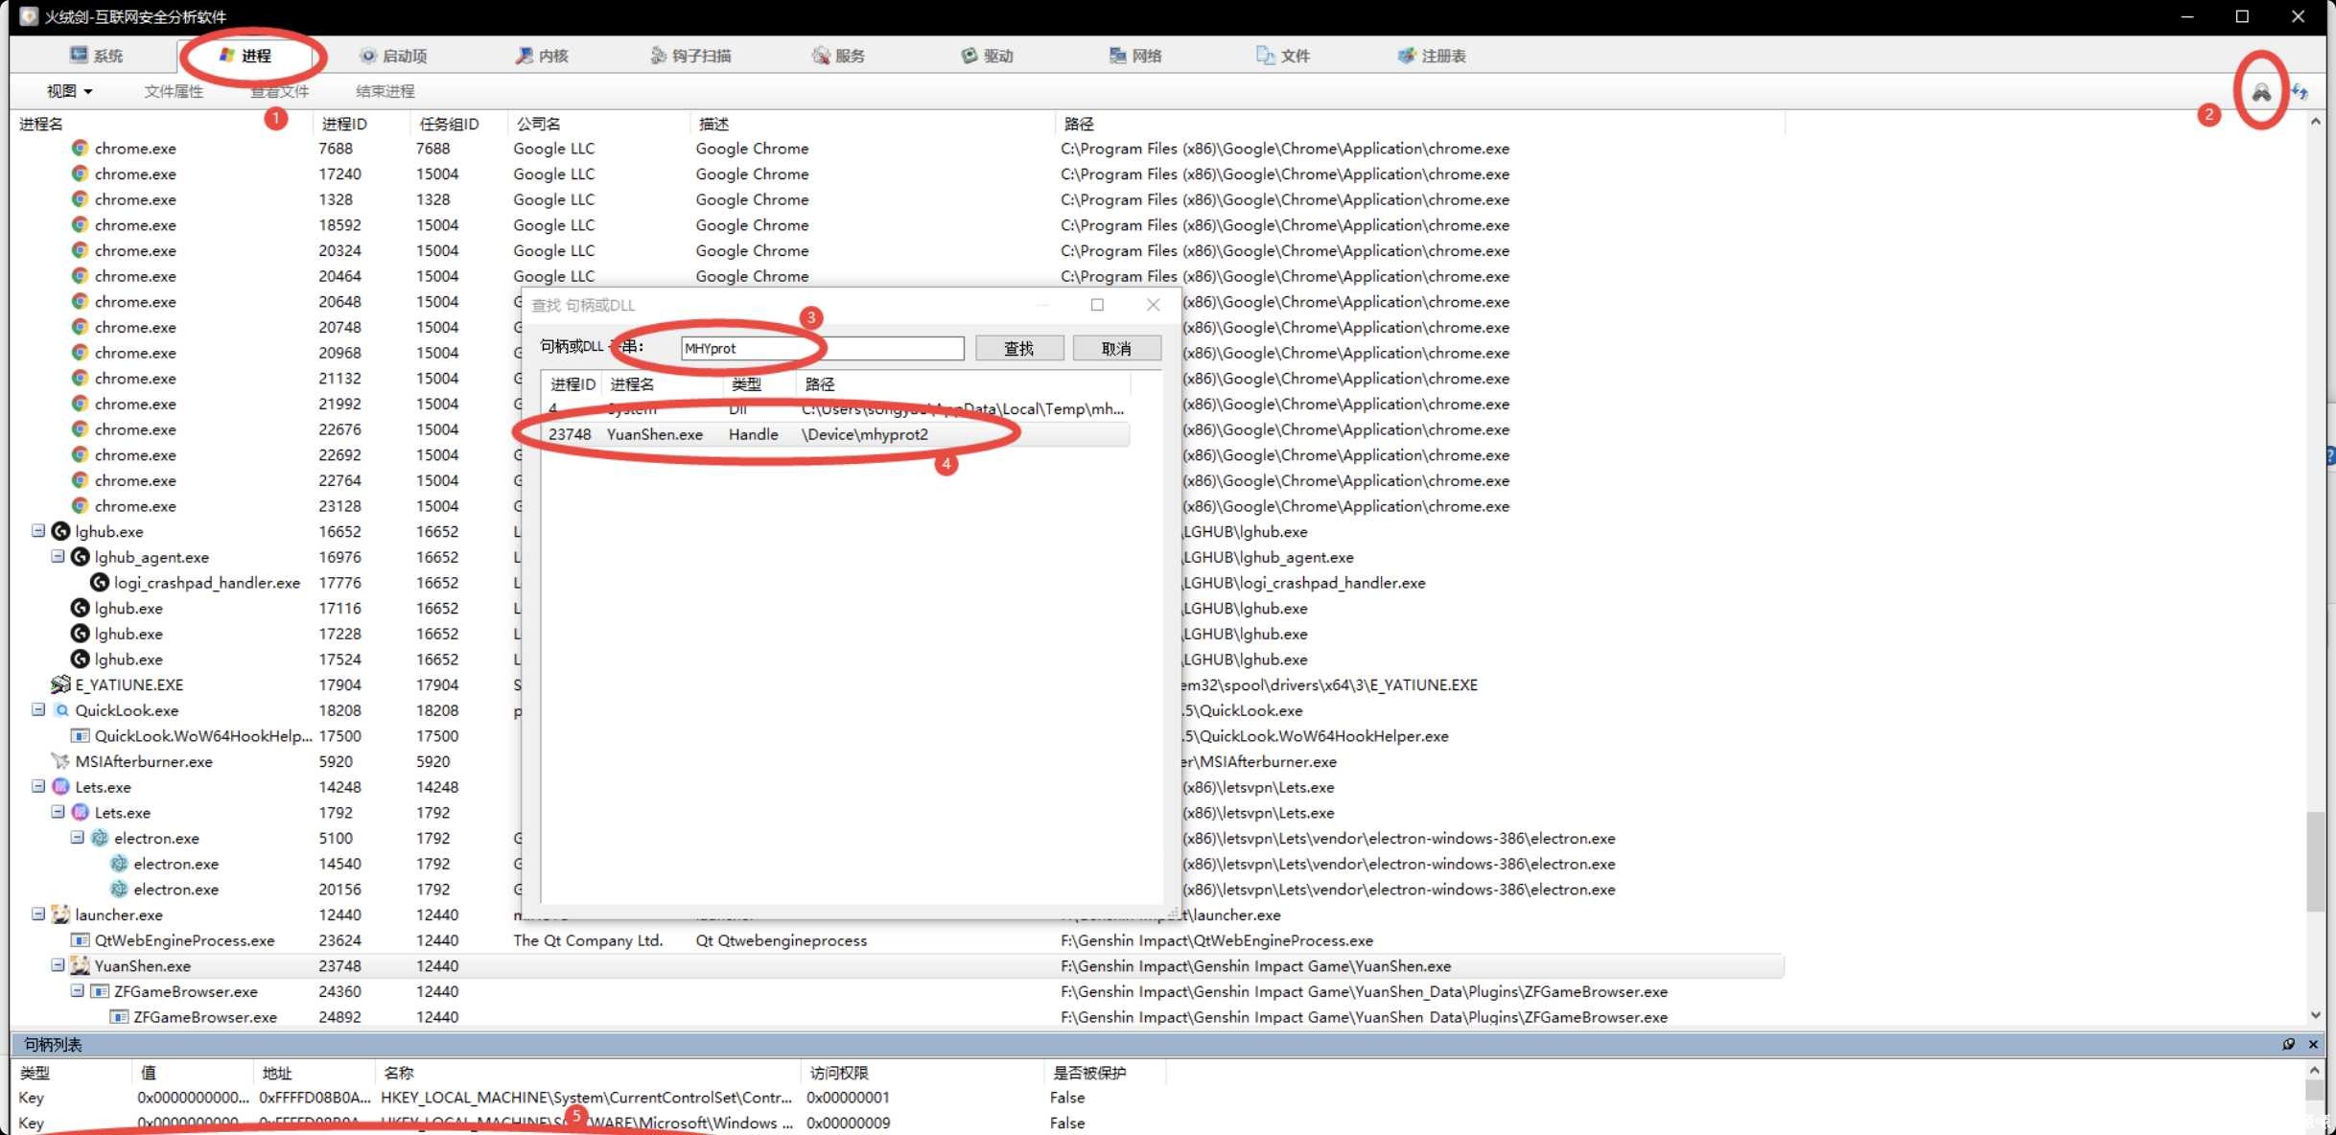Open the 驱动 tab

[988, 56]
